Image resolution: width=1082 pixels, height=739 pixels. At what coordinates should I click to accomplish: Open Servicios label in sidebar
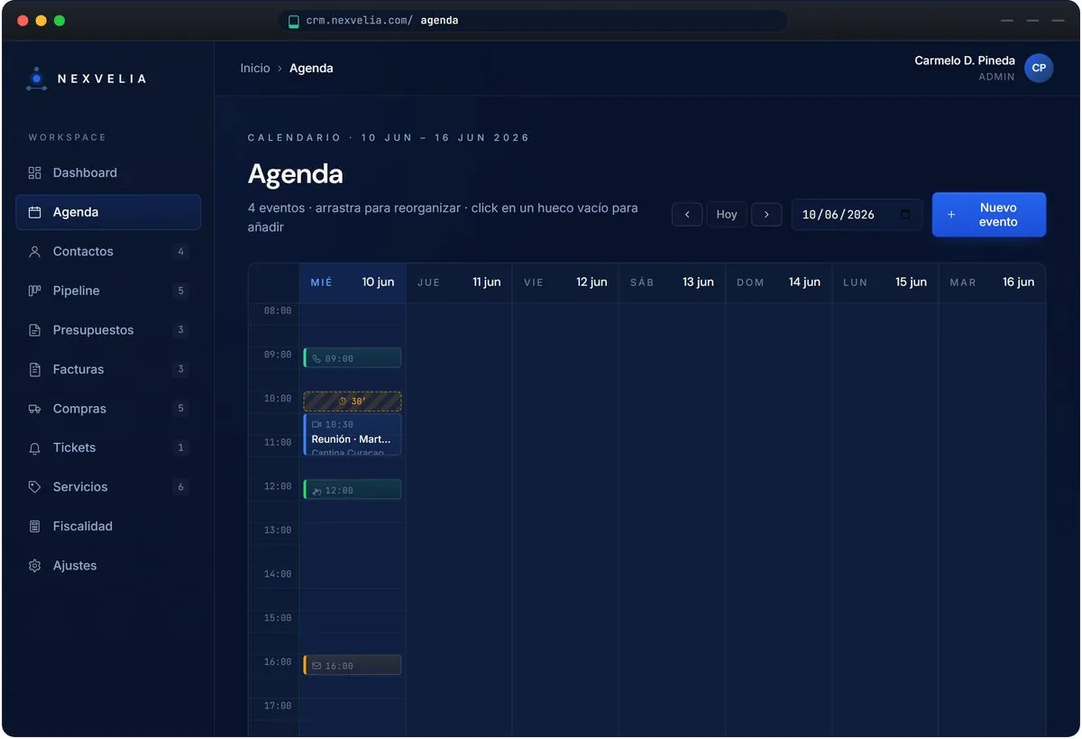tap(80, 487)
